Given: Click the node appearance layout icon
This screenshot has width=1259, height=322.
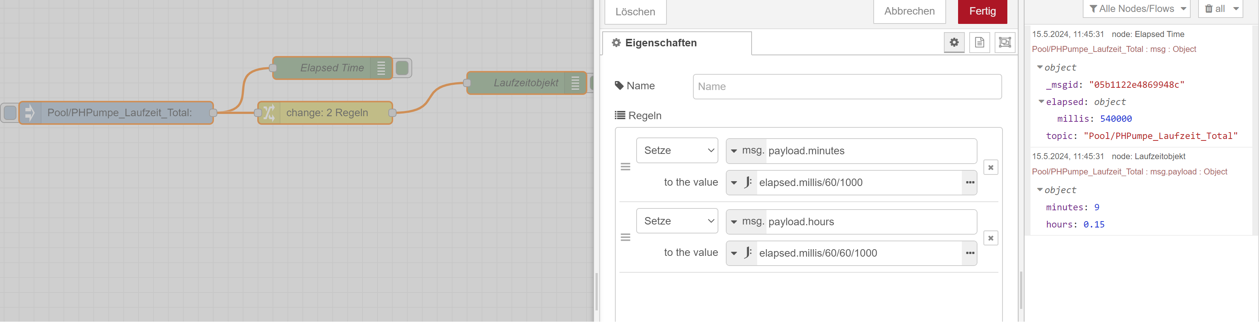Looking at the screenshot, I should [x=1005, y=43].
